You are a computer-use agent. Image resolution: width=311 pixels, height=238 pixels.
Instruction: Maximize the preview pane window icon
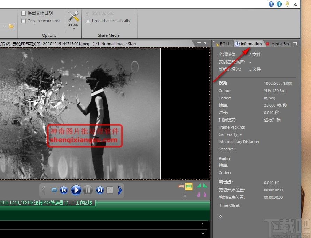coord(199,43)
